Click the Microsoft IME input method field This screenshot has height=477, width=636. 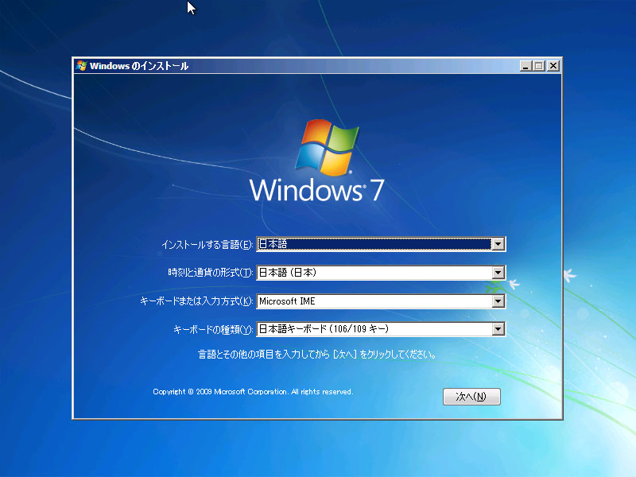374,301
